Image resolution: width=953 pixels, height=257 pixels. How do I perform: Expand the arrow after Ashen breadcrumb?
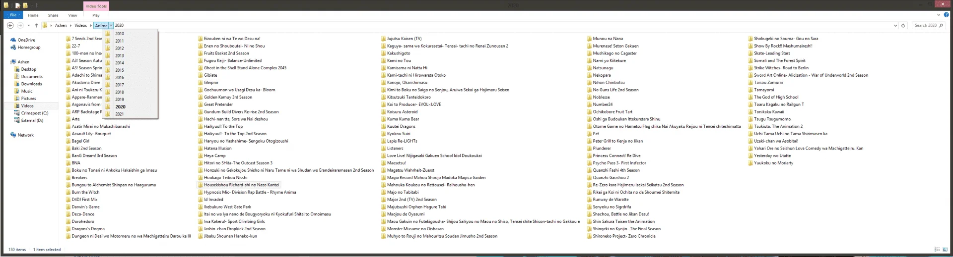click(x=70, y=25)
